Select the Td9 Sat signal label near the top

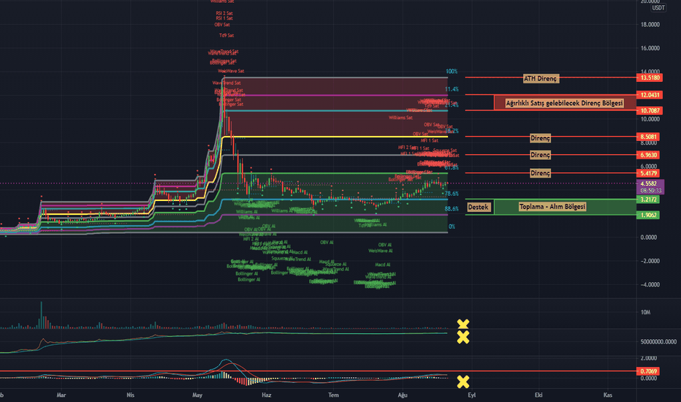tap(227, 36)
